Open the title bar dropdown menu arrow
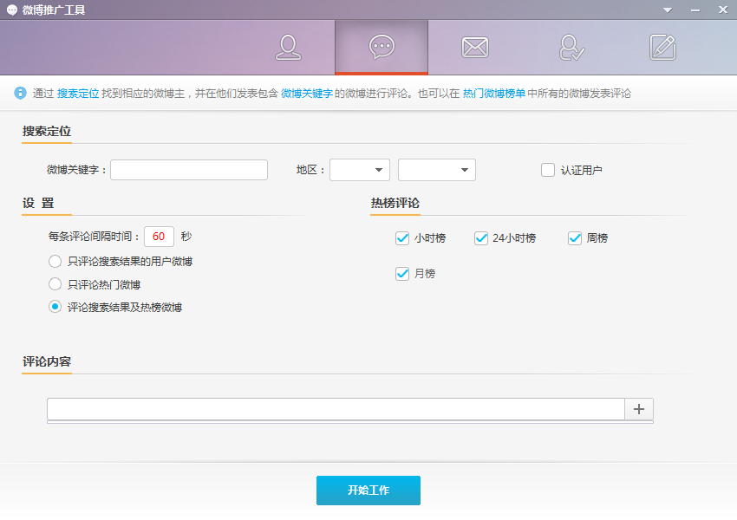Viewport: 737px width, 520px height. pos(668,10)
